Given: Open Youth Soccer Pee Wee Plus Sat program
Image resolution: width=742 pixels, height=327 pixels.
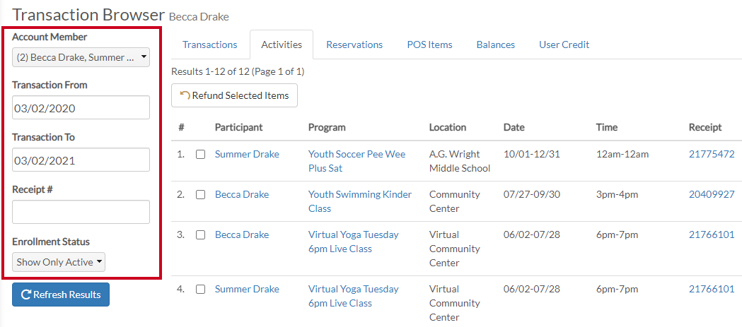Looking at the screenshot, I should [x=356, y=161].
